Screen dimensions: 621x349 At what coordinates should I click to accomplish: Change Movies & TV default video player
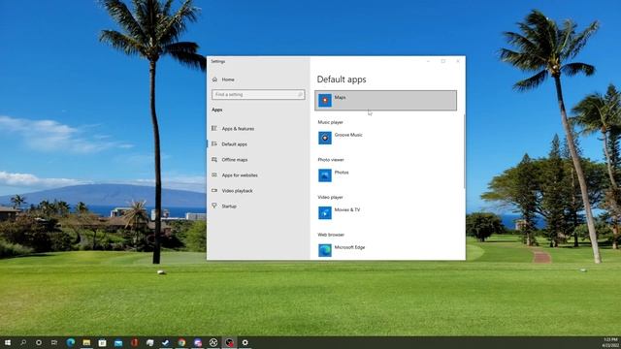[386, 213]
